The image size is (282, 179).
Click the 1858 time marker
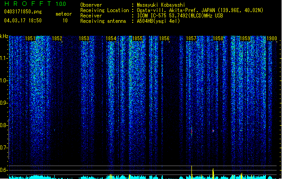point(218,38)
